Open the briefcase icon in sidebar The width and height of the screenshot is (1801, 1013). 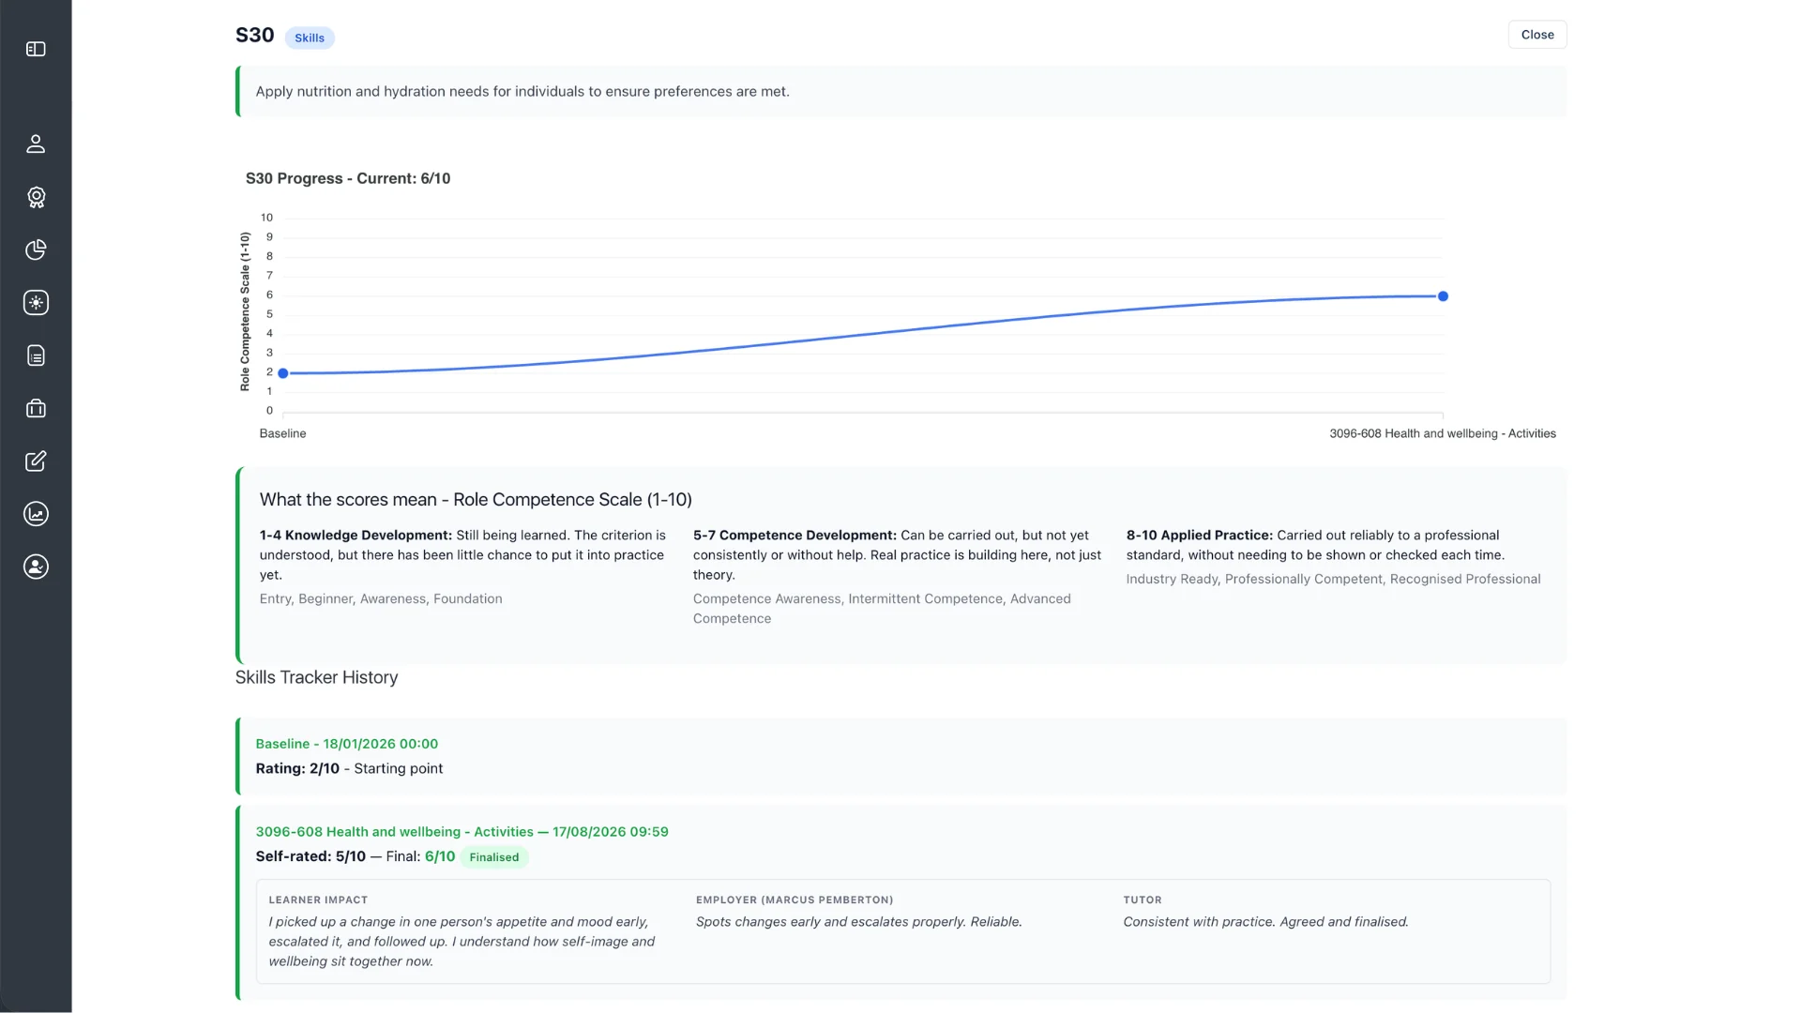pyautogui.click(x=36, y=408)
